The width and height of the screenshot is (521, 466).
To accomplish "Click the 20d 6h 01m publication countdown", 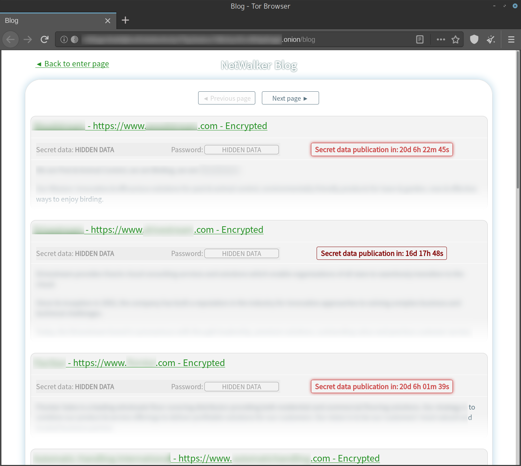I will pos(382,386).
